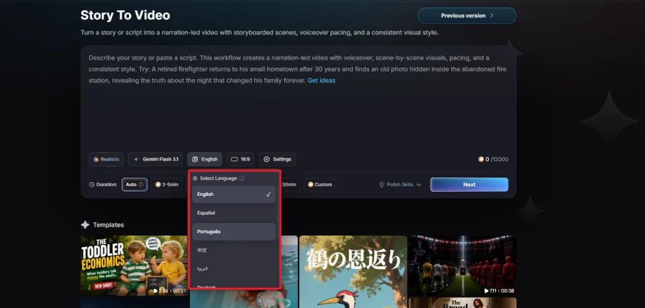
Task: Choose Português in the language list
Action: [x=234, y=232]
